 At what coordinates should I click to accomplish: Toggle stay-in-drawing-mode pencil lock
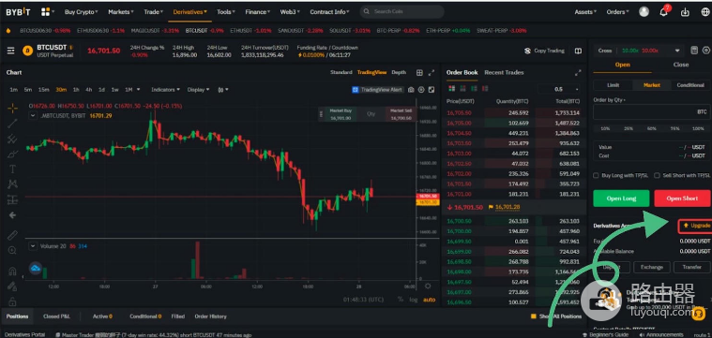coord(12,287)
